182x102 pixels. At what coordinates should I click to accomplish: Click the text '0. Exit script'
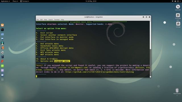[x=44, y=33]
